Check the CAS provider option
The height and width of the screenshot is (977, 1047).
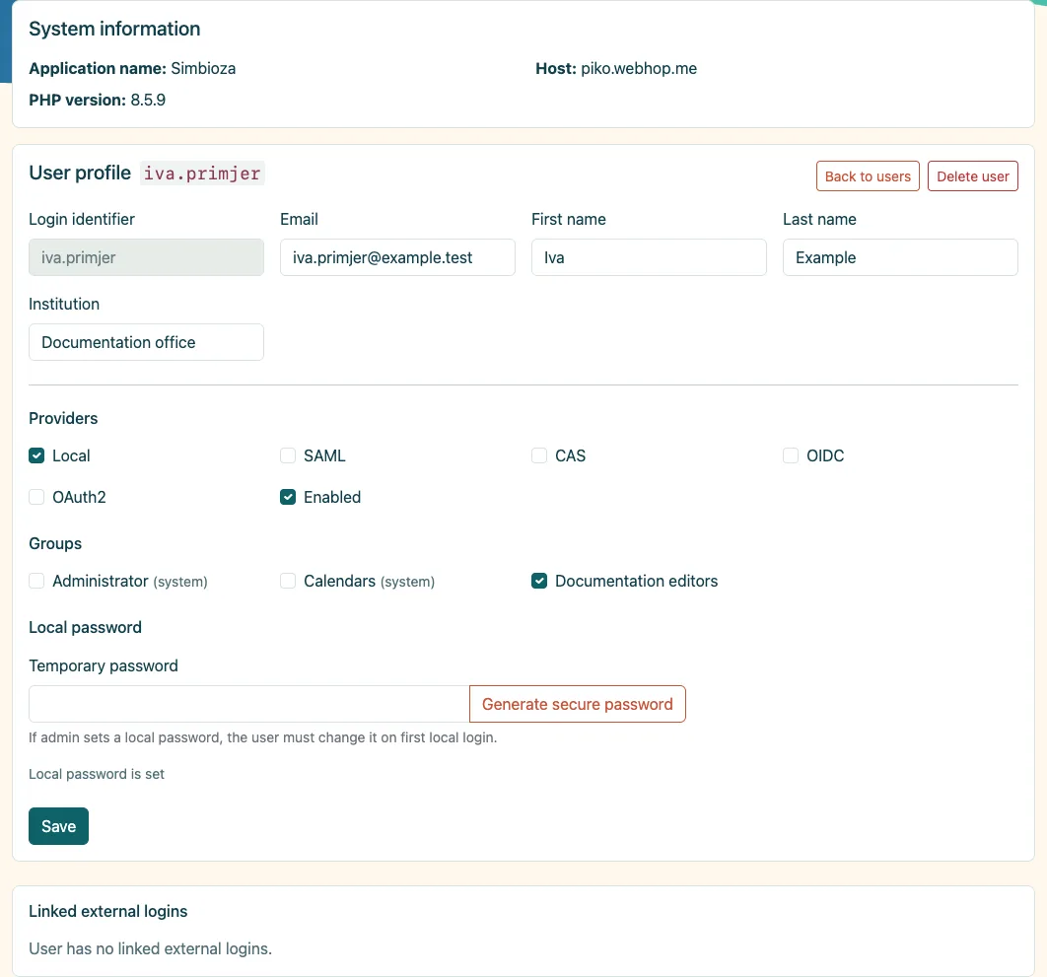coord(539,455)
